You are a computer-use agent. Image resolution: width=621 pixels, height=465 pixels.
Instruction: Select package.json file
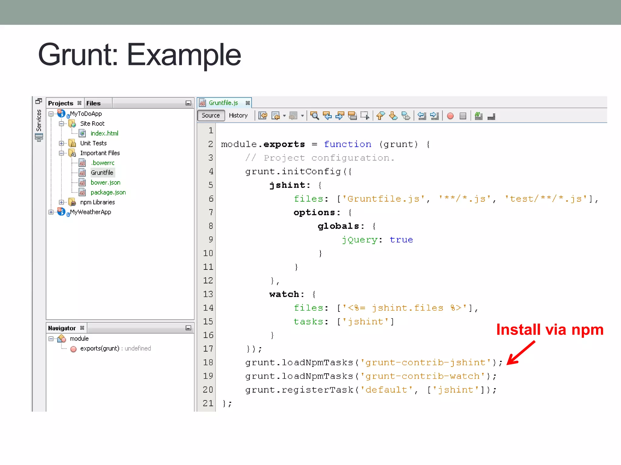point(108,192)
